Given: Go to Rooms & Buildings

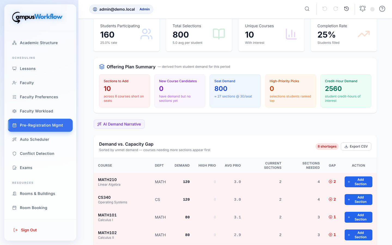Looking at the screenshot, I should [x=40, y=194].
